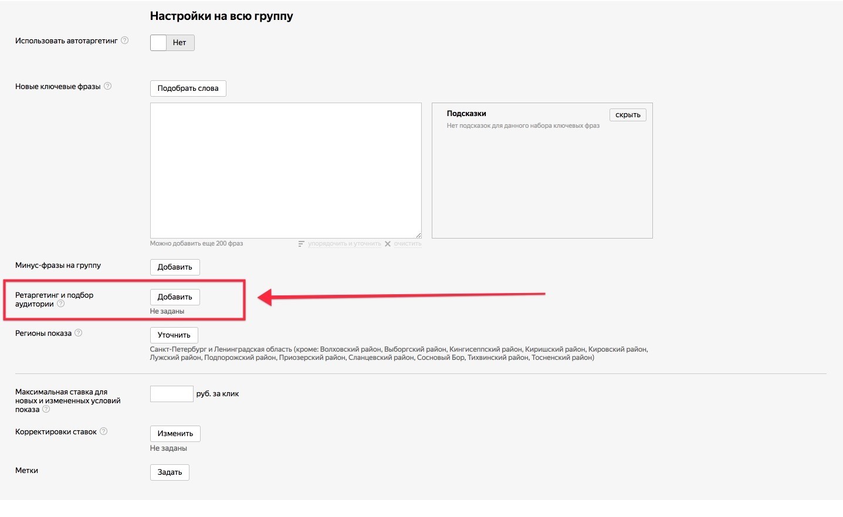Focus the new keyword phrases text area
The height and width of the screenshot is (517, 843).
click(286, 171)
